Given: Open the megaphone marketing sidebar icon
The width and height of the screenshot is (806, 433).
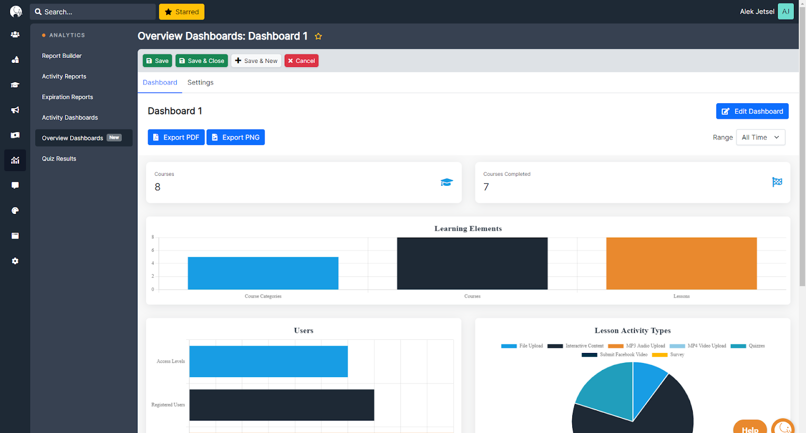Looking at the screenshot, I should (15, 110).
